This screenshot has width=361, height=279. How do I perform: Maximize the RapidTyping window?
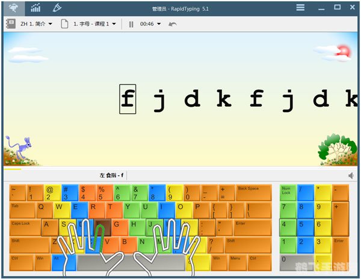coord(337,7)
